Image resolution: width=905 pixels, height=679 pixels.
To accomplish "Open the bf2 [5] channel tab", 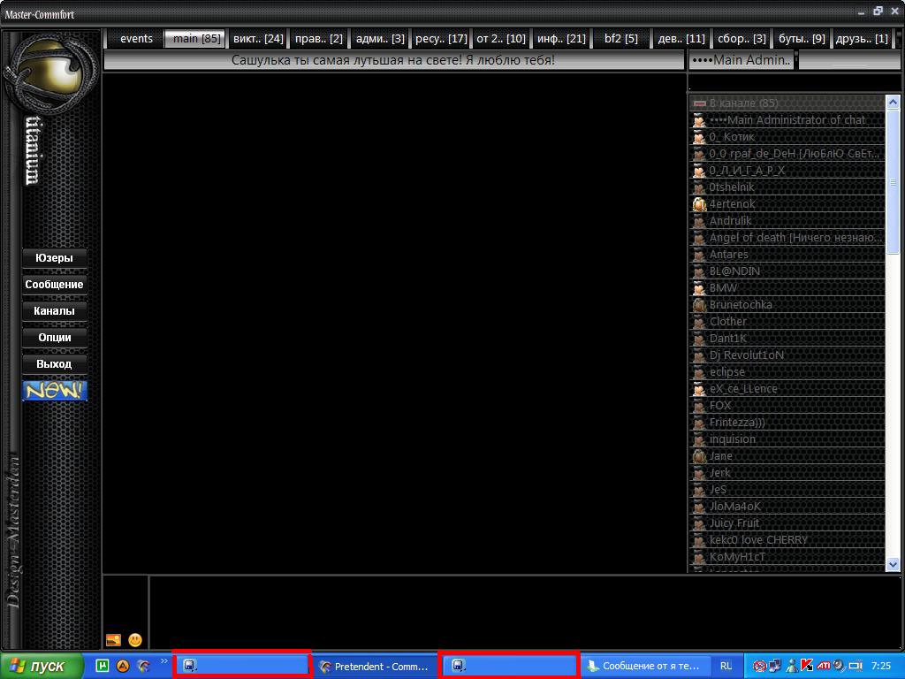I will (x=620, y=39).
